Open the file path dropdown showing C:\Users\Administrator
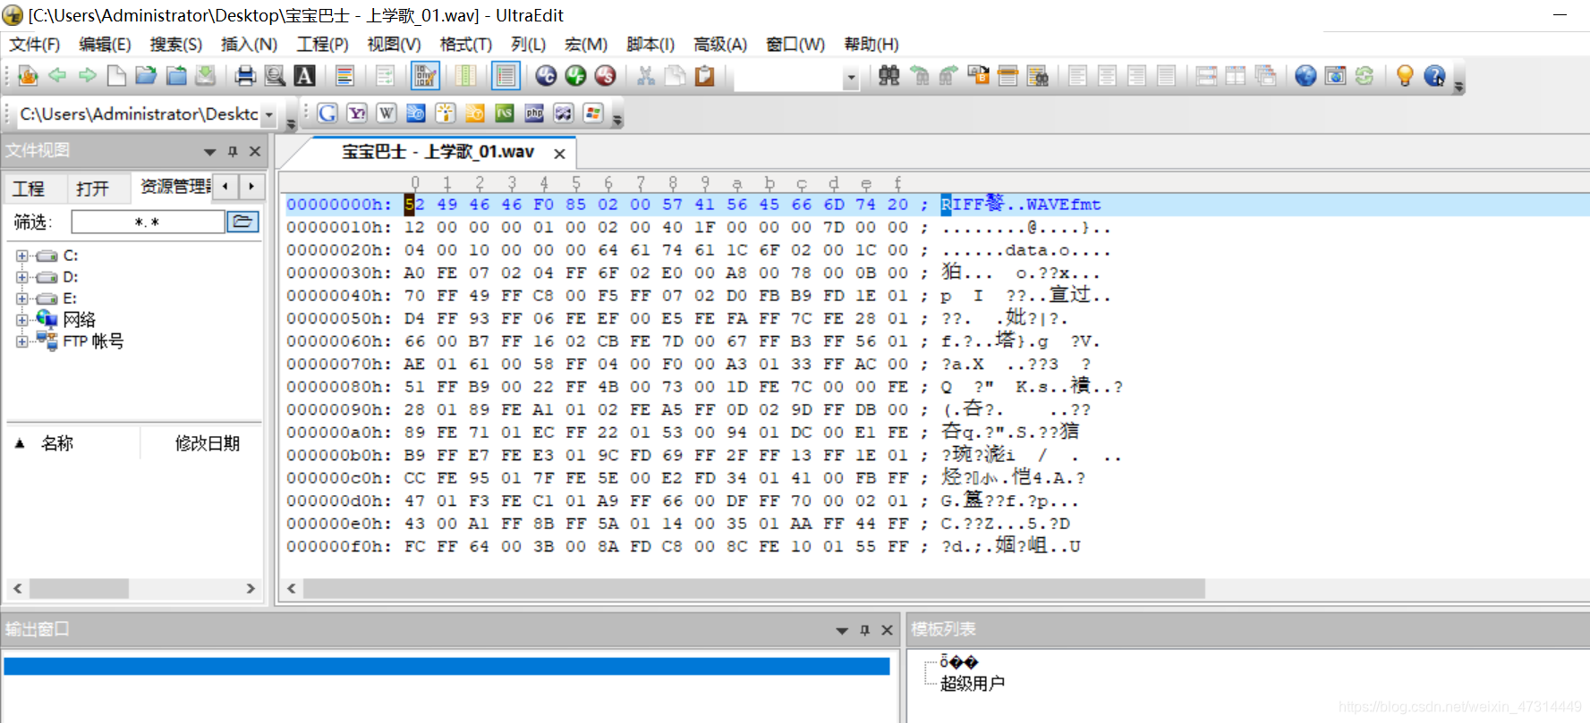This screenshot has height=723, width=1590. point(268,114)
